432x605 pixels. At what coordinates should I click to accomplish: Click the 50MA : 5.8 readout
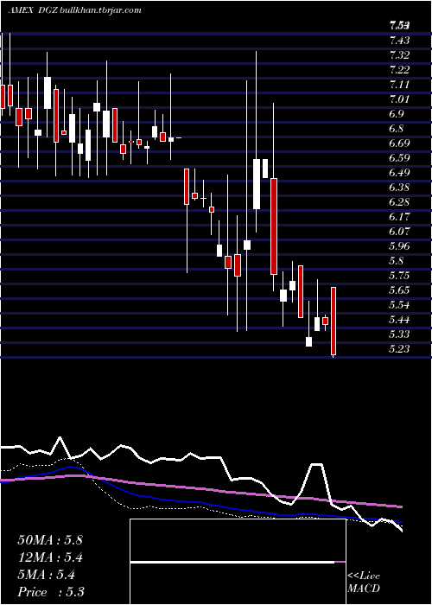(x=50, y=540)
